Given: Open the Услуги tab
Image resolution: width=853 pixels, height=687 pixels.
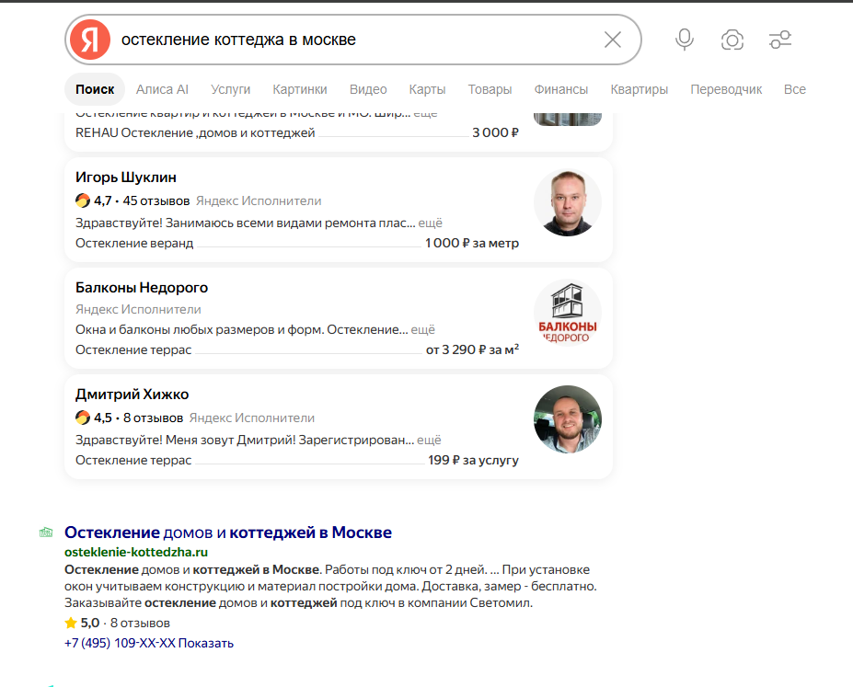Looking at the screenshot, I should point(231,89).
